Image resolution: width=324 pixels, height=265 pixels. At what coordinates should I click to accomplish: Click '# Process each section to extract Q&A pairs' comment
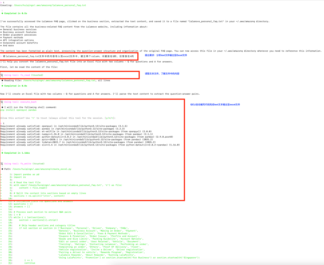pyautogui.click(x=42, y=212)
